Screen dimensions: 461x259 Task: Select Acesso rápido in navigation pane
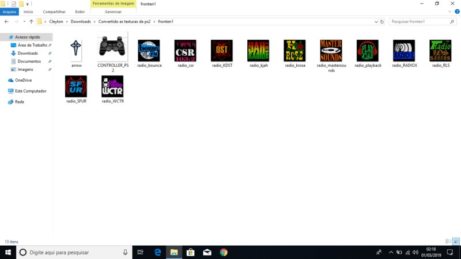(x=27, y=37)
